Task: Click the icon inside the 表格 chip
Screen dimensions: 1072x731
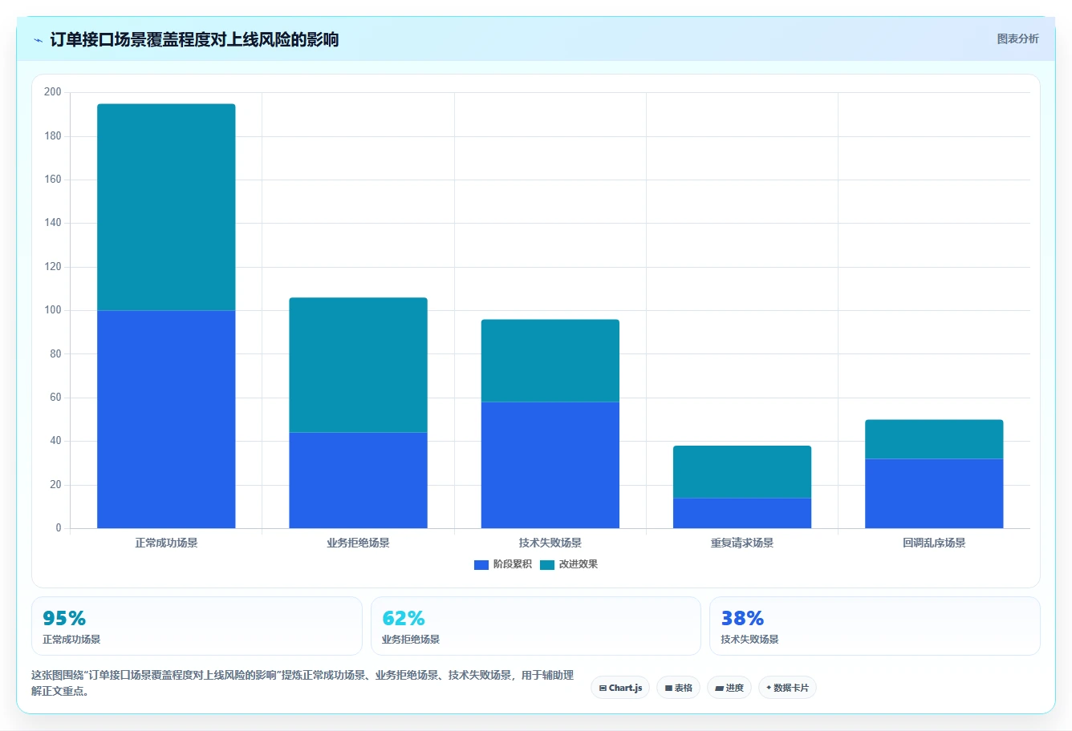Action: 668,689
